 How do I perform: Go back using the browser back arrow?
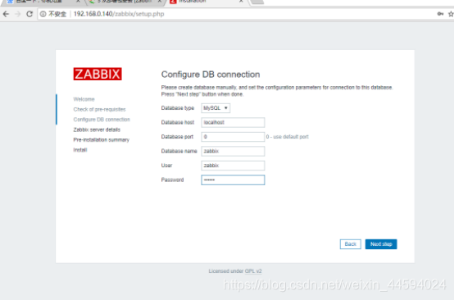6,14
